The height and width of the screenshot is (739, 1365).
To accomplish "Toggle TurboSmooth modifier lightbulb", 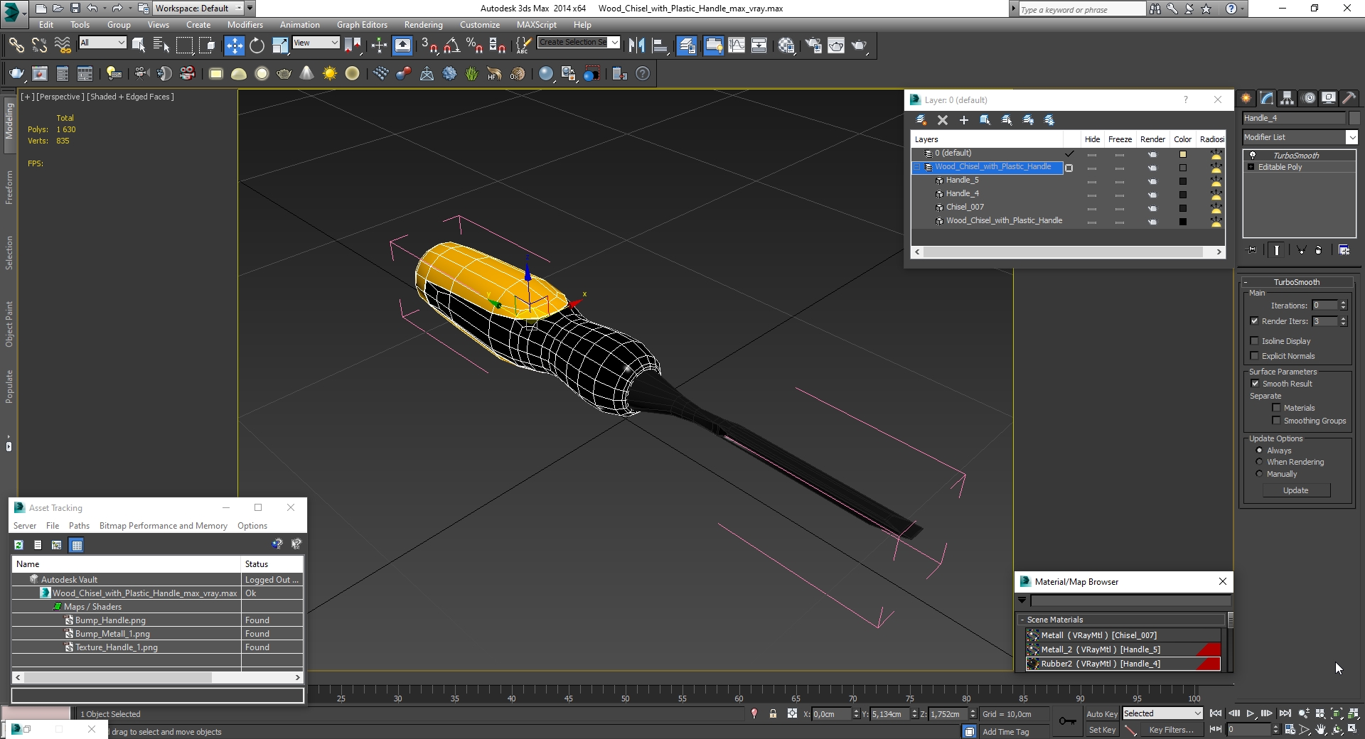I will (x=1253, y=155).
